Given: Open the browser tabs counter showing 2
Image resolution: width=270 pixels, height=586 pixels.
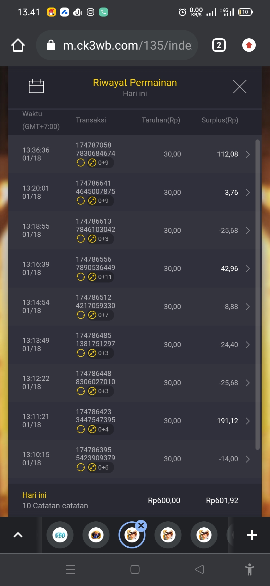Looking at the screenshot, I should pos(219,45).
